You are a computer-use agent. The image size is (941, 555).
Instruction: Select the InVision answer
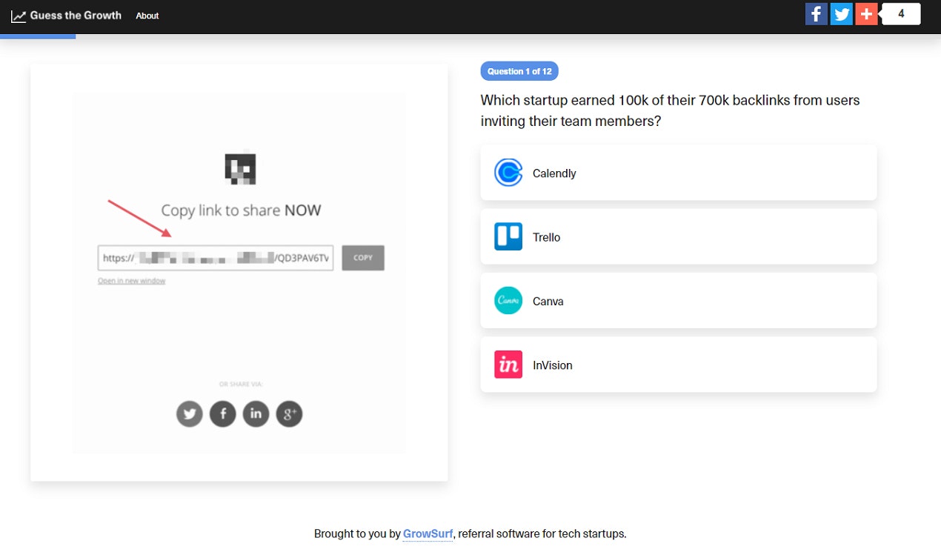click(679, 365)
